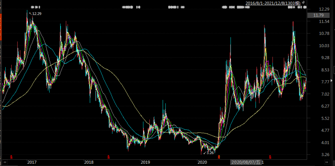335x166 pixels.
Task: Open the 2016/8/1-2021/12/8 date range link
Action: point(273,3)
